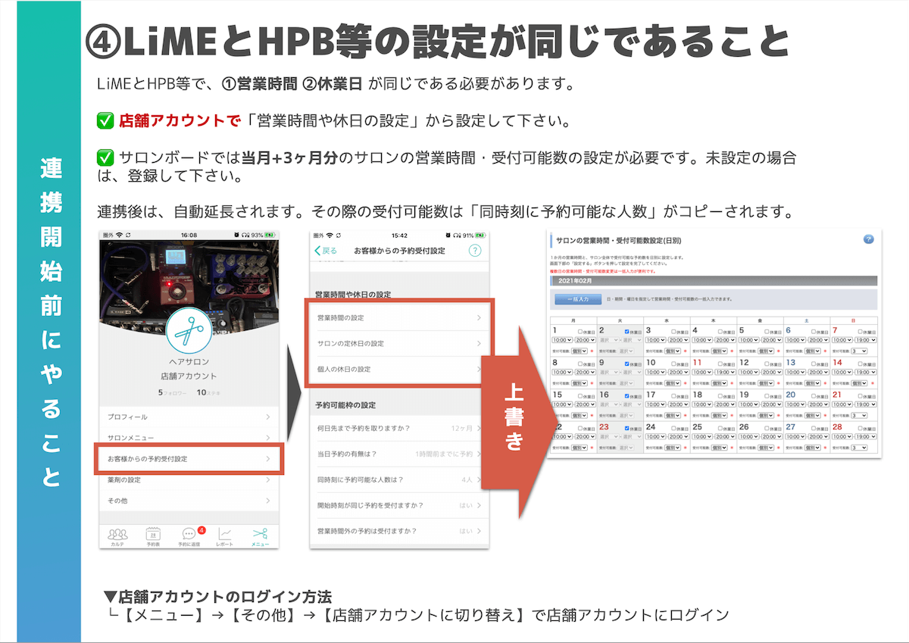This screenshot has height=643, width=909.
Task: Open 営業時間外の予約は受付ますか setting
Action: 398,531
